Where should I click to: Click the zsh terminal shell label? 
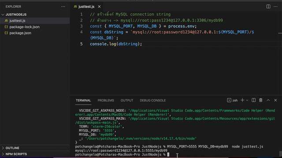(x=235, y=101)
